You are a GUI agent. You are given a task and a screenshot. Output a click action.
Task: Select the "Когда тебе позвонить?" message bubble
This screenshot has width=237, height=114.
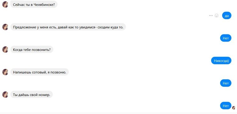click(32, 50)
